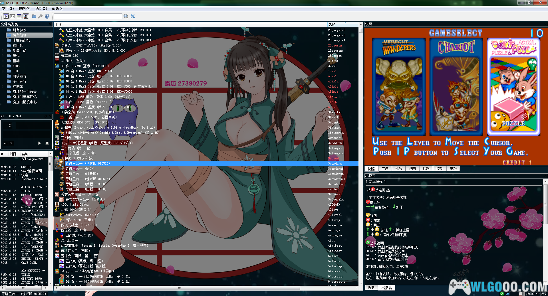Click the blue help question mark icon
Viewport: 548px width, 296px height.
tap(47, 16)
